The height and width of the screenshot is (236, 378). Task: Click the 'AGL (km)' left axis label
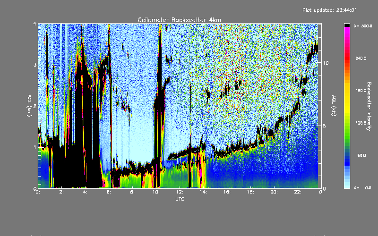(29, 106)
